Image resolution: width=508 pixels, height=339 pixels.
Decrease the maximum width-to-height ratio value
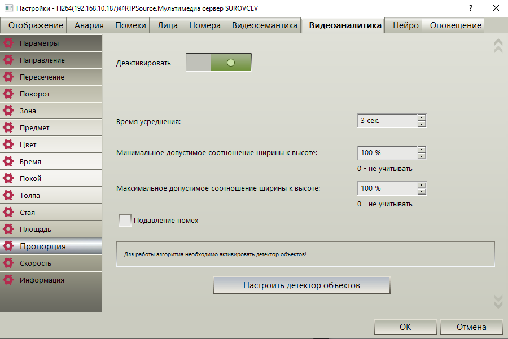[x=422, y=192]
